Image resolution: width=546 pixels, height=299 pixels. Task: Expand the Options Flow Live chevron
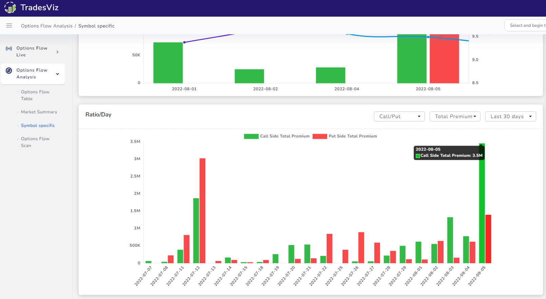point(57,52)
